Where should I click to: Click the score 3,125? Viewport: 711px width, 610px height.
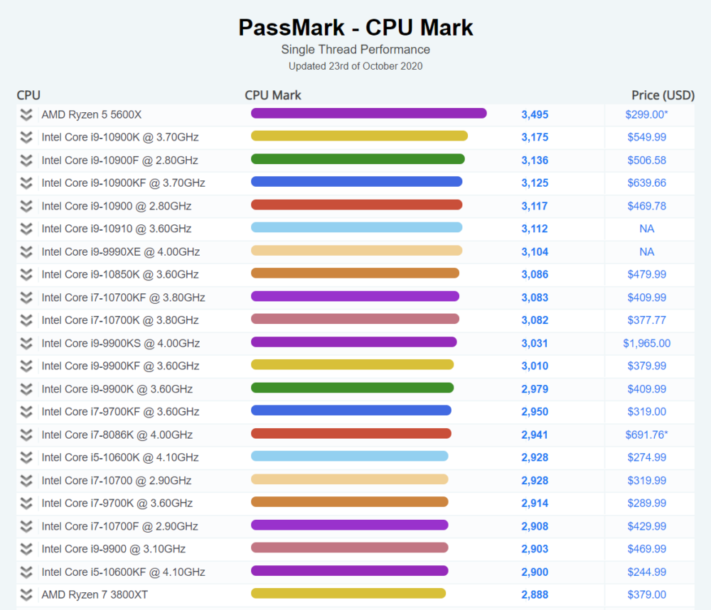click(x=535, y=183)
